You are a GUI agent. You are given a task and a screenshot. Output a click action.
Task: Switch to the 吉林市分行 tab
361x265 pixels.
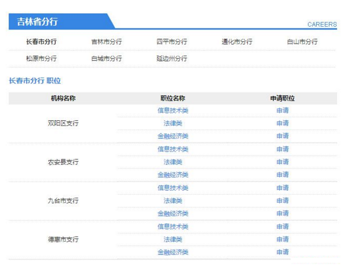pos(106,42)
